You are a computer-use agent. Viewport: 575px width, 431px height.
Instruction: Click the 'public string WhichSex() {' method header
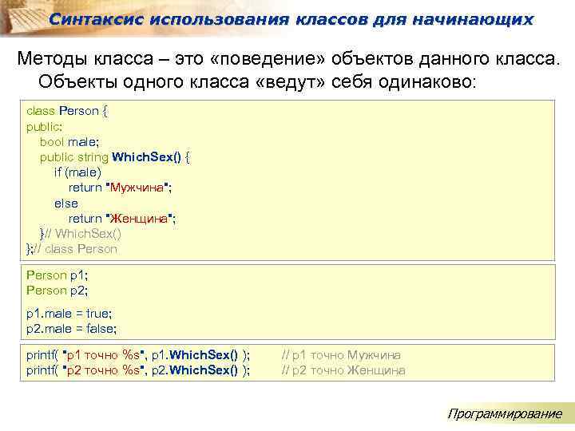point(115,157)
